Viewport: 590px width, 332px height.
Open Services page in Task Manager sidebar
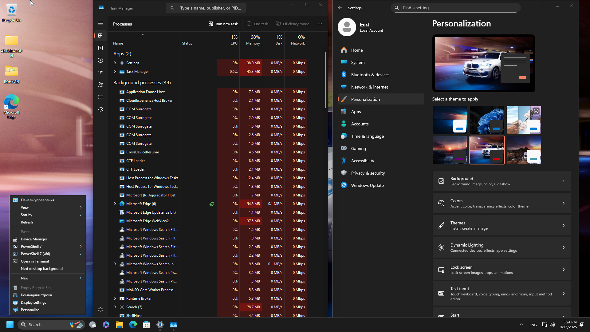click(100, 109)
